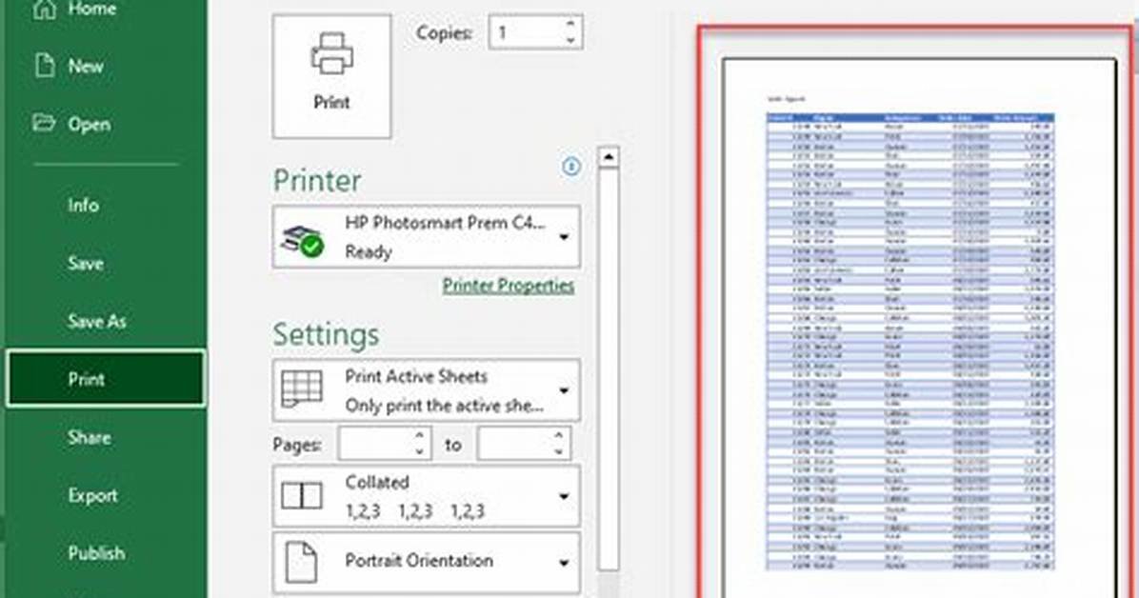1139x598 pixels.
Task: Open the Printer Properties link
Action: click(509, 286)
